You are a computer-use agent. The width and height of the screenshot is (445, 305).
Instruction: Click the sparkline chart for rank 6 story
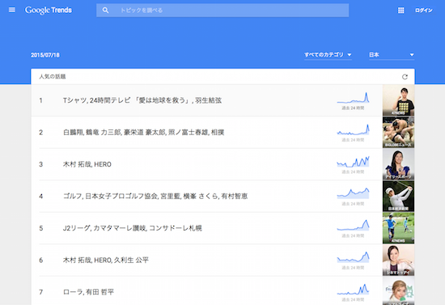point(353,257)
